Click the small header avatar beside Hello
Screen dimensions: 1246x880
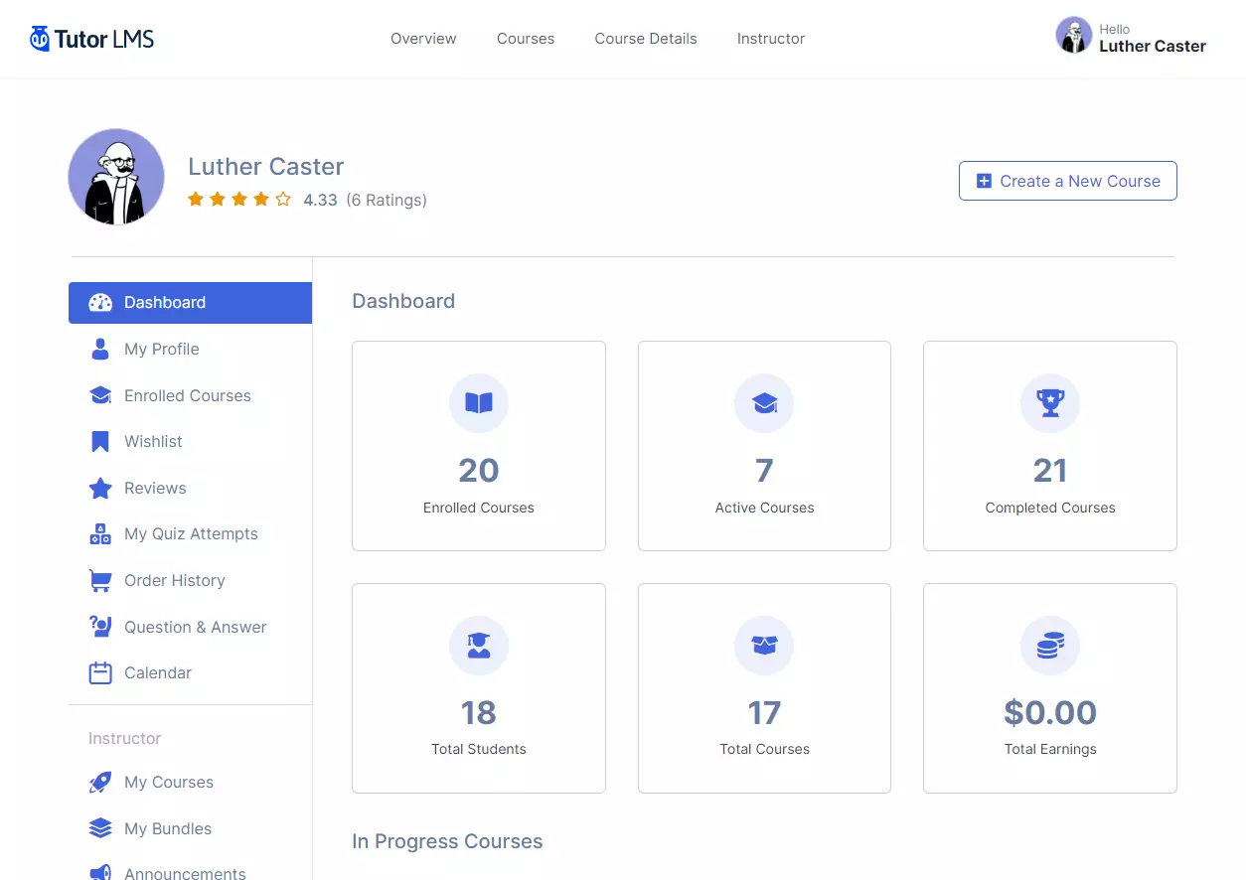click(1073, 35)
